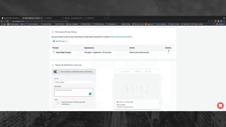Switch to the first browser tab with the yellow icon

[11, 18]
